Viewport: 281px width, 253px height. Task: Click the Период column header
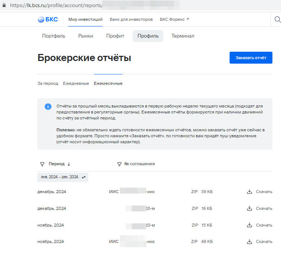[57, 164]
